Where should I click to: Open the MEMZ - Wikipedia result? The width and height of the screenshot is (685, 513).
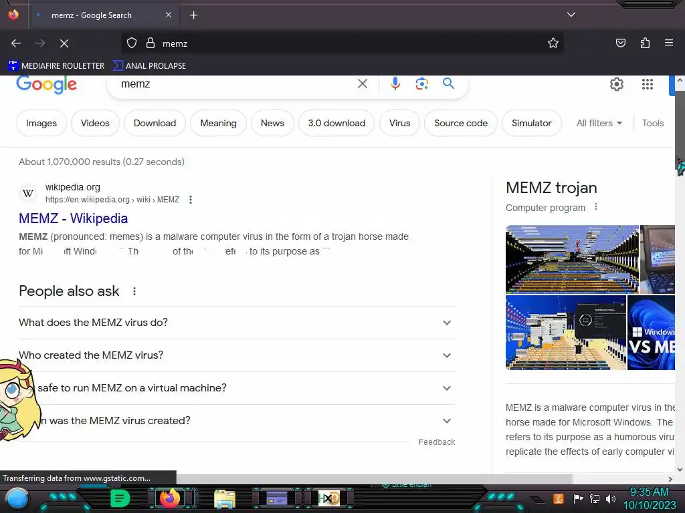tap(74, 218)
